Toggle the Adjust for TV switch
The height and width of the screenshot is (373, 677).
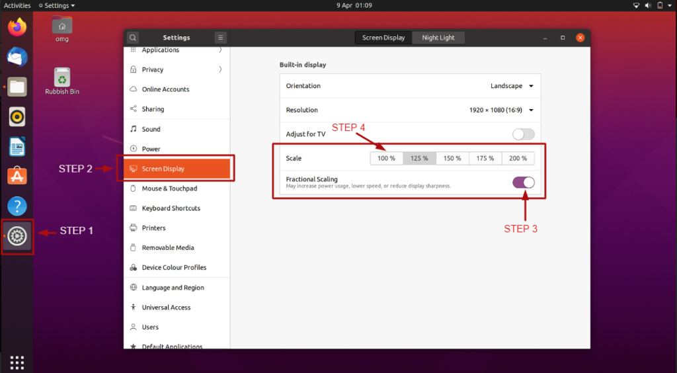(524, 134)
